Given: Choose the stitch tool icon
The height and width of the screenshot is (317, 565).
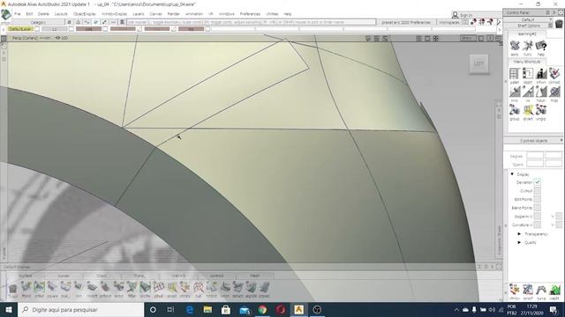Looking at the screenshot, I should pos(145,289).
